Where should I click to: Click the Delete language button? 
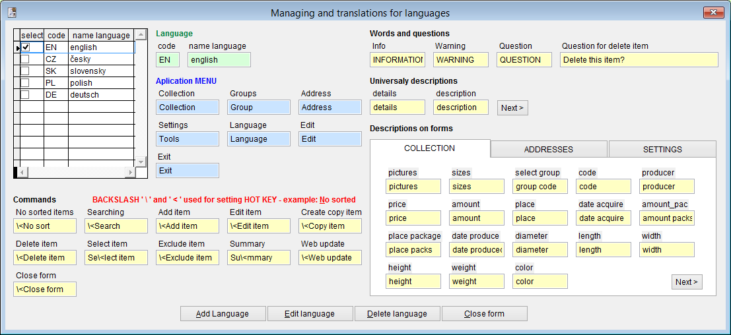tap(397, 314)
